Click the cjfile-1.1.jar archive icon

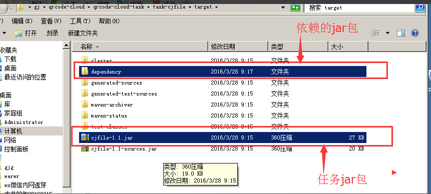pos(85,137)
